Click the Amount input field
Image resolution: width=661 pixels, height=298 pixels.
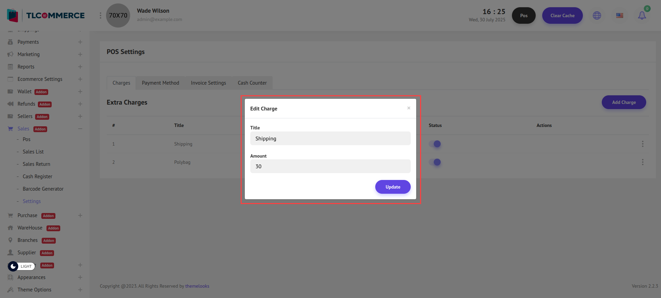[330, 166]
